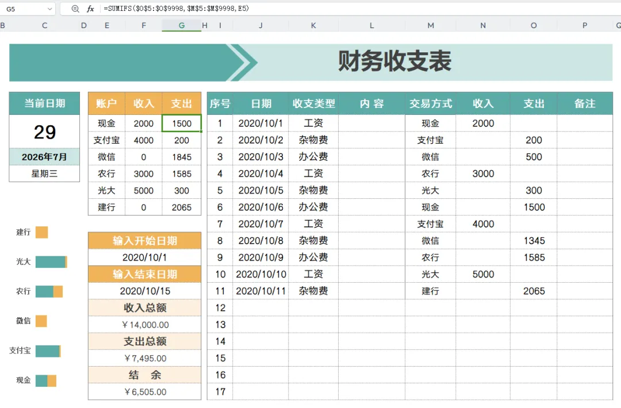The width and height of the screenshot is (621, 408).
Task: Click the 建行 orange bar in chart
Action: point(41,232)
